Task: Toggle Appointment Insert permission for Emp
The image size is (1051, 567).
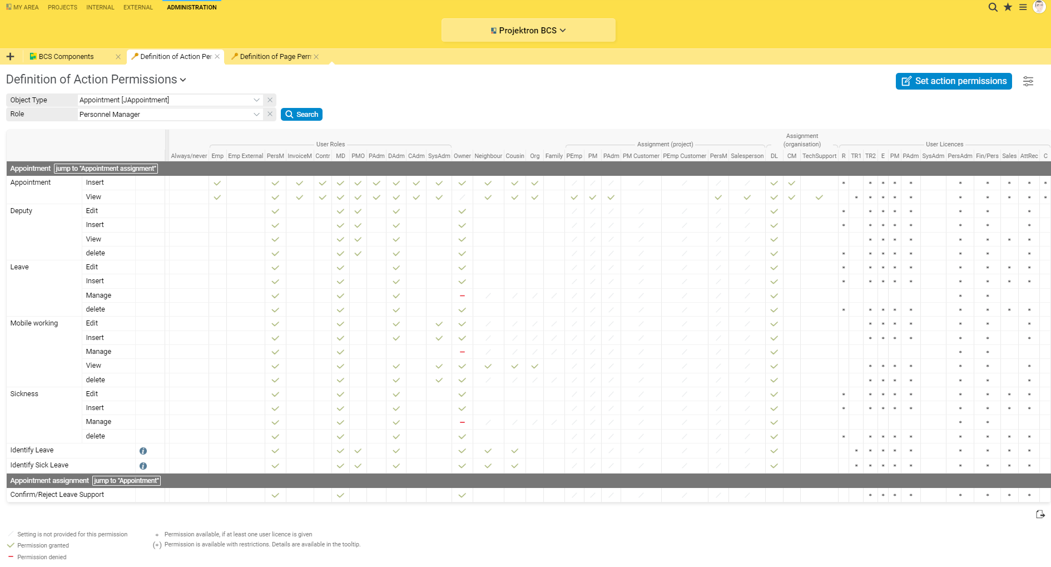Action: [217, 183]
